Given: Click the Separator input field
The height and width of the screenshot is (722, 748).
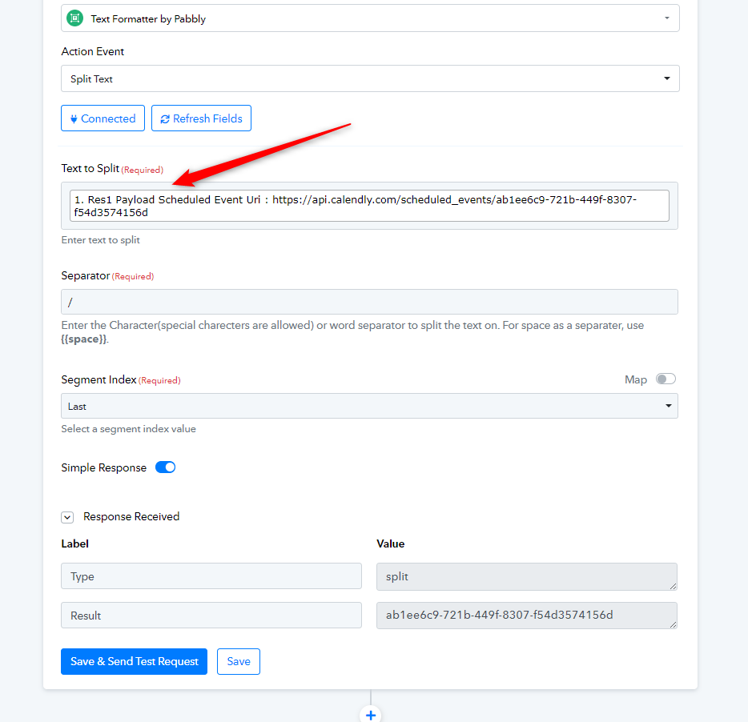Looking at the screenshot, I should [369, 302].
